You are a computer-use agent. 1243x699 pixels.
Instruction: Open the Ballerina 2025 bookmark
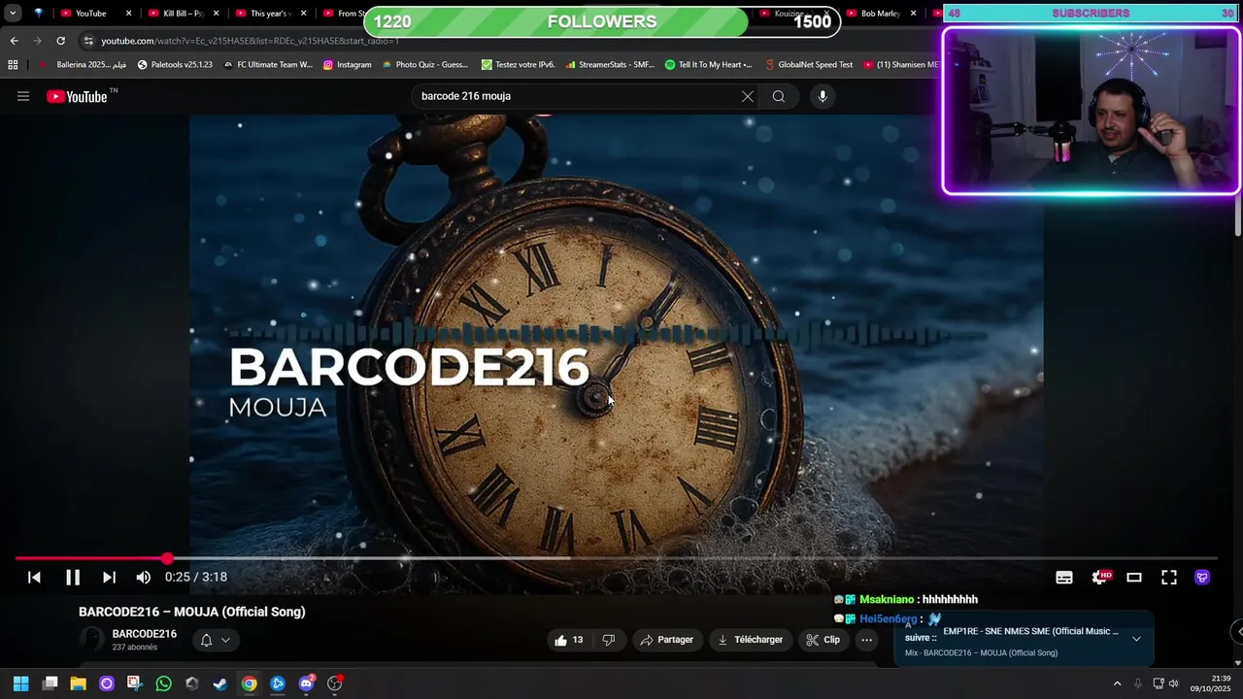83,65
